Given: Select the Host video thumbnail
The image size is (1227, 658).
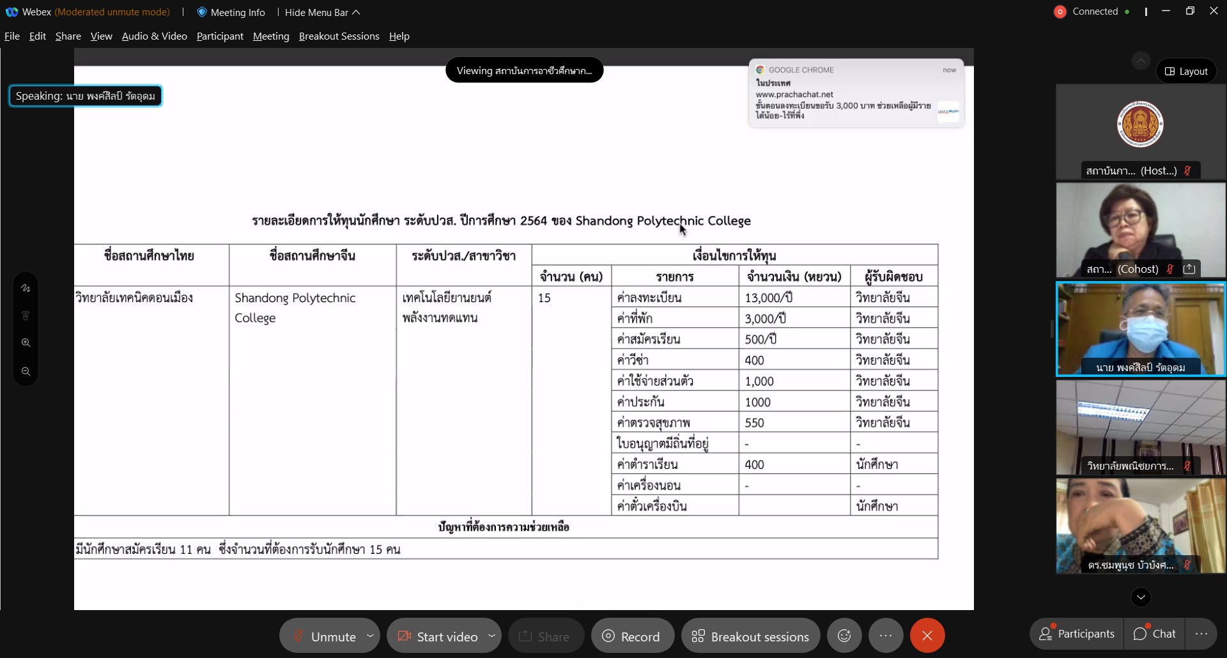Looking at the screenshot, I should 1141,132.
